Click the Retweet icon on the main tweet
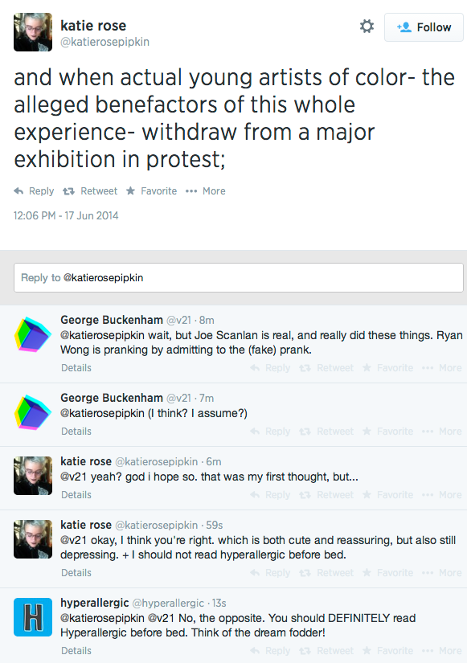467x663 pixels. 89,190
